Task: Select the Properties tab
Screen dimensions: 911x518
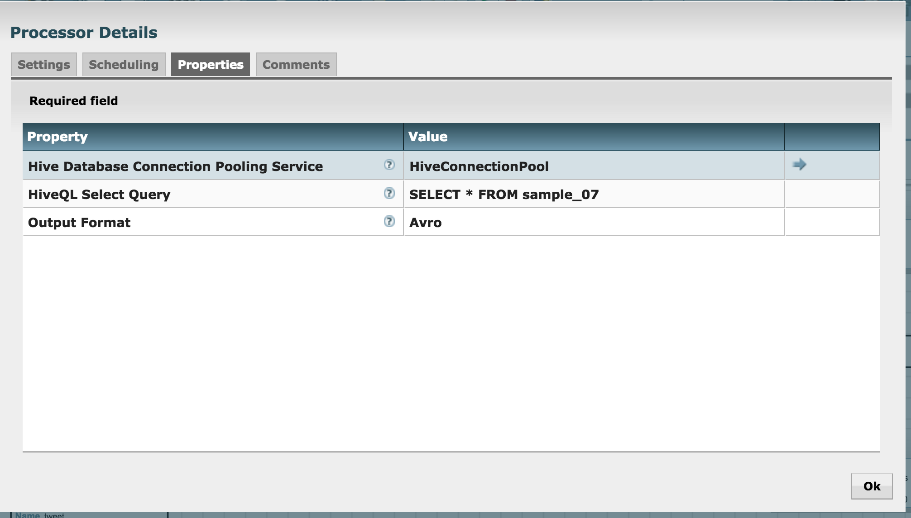Action: coord(211,64)
